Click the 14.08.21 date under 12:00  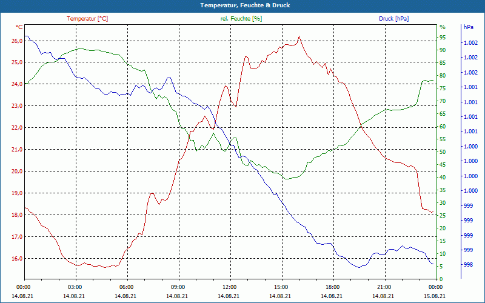[229, 296]
